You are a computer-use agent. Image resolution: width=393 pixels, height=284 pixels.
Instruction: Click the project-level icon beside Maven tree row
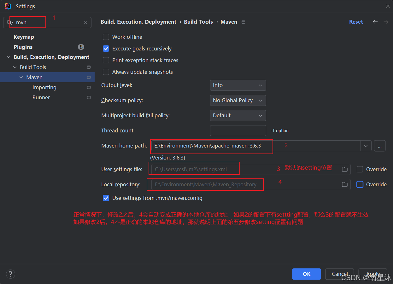pyautogui.click(x=89, y=77)
